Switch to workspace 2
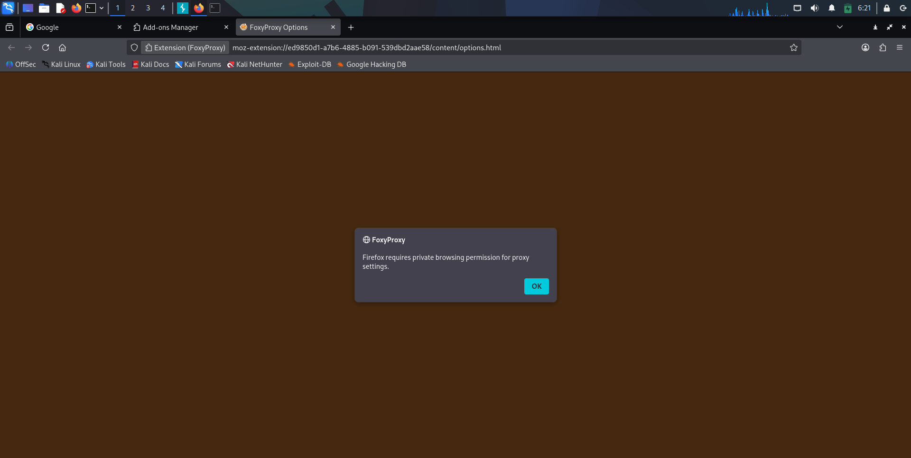Viewport: 911px width, 458px height. 133,8
